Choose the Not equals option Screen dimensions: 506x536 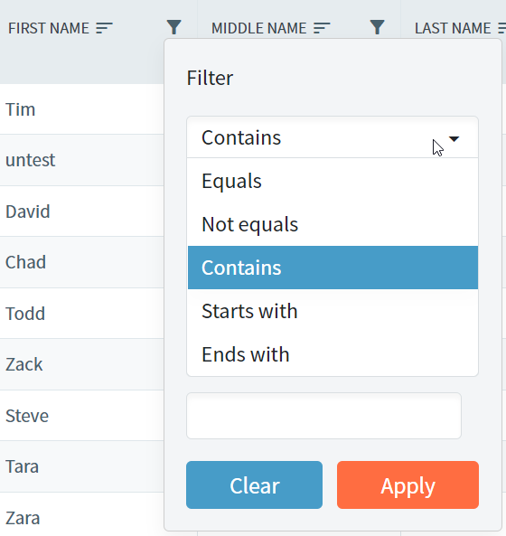click(x=333, y=224)
